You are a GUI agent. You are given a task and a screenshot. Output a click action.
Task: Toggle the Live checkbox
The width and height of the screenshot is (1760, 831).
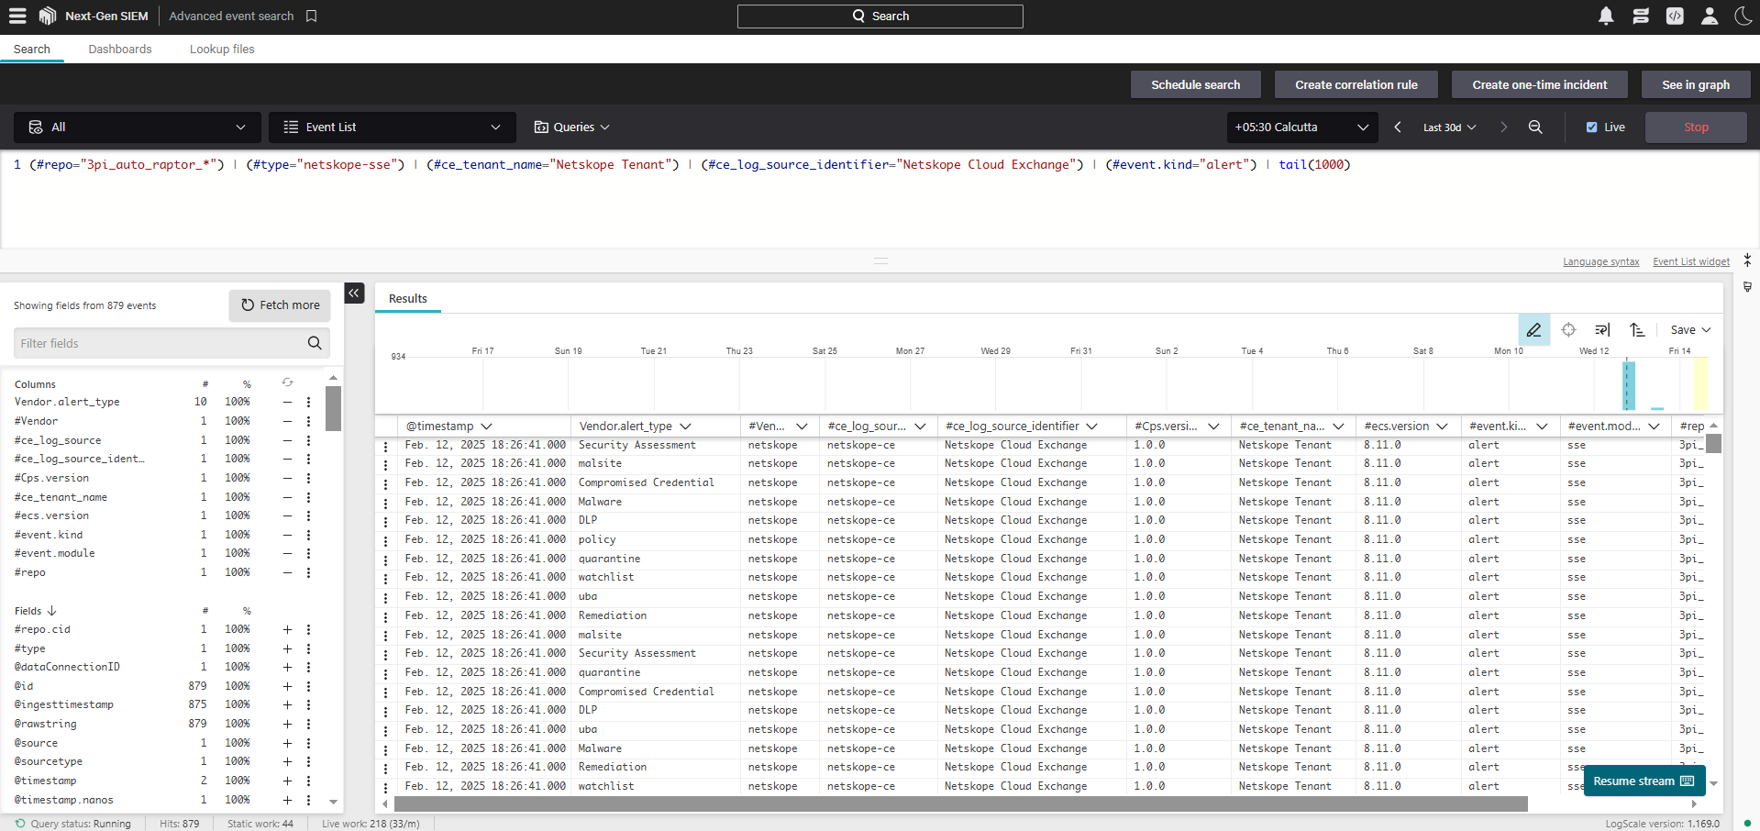click(x=1591, y=127)
